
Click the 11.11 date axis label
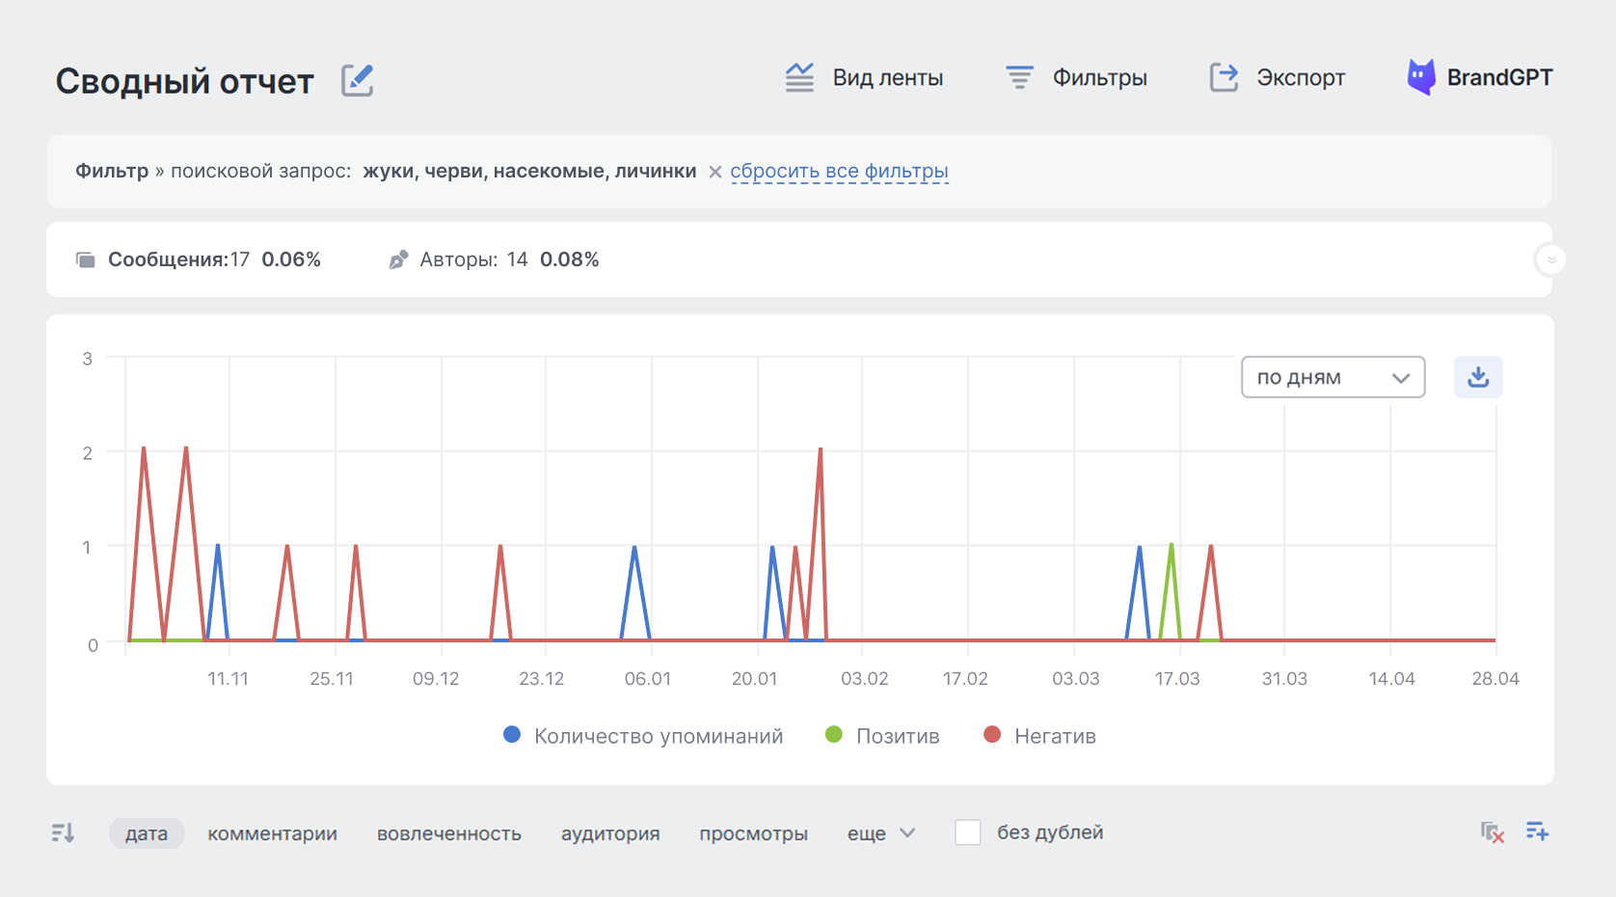click(x=228, y=679)
